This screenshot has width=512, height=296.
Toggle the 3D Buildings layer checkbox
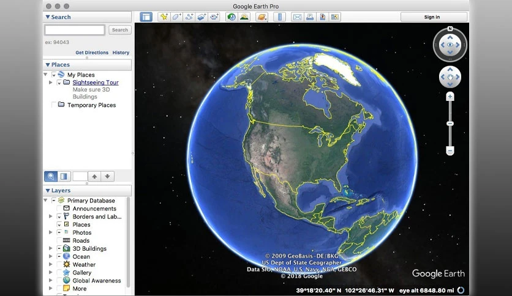point(59,248)
